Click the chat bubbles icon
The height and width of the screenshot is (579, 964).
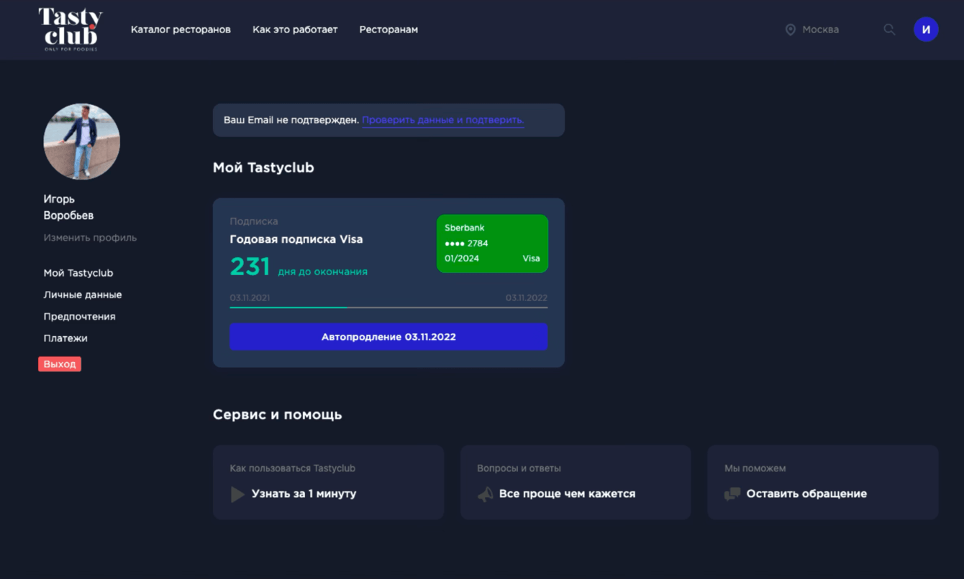pyautogui.click(x=732, y=494)
